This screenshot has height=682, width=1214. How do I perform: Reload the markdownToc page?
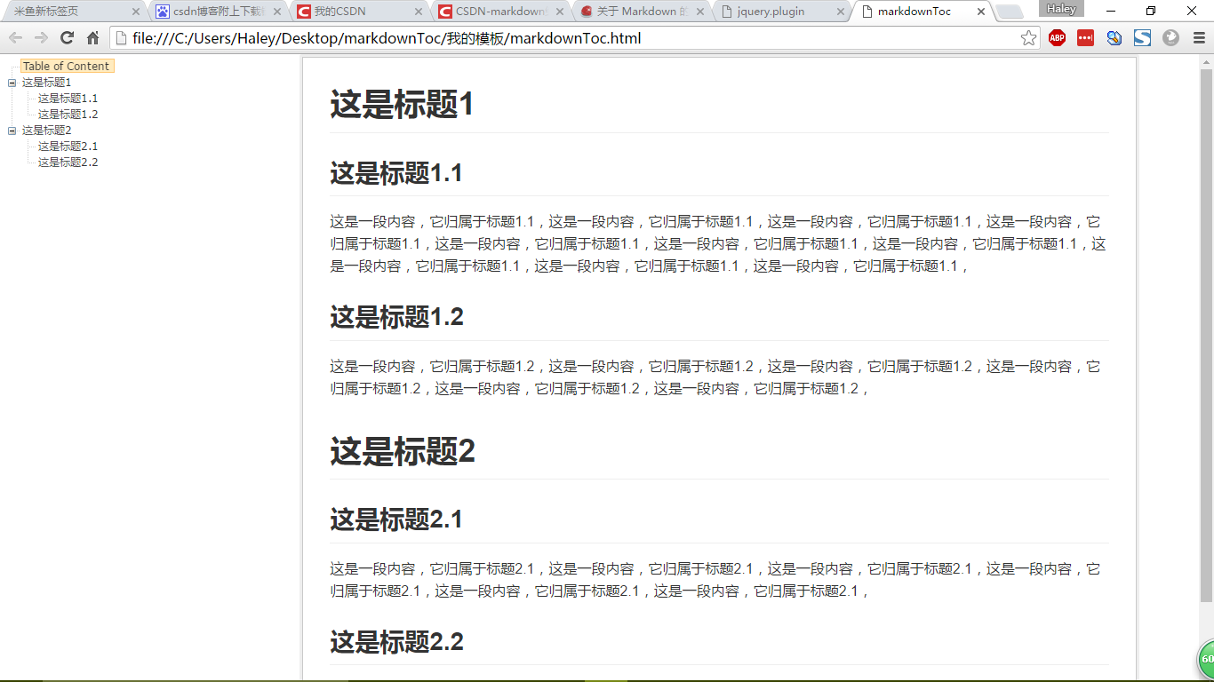[x=67, y=38]
